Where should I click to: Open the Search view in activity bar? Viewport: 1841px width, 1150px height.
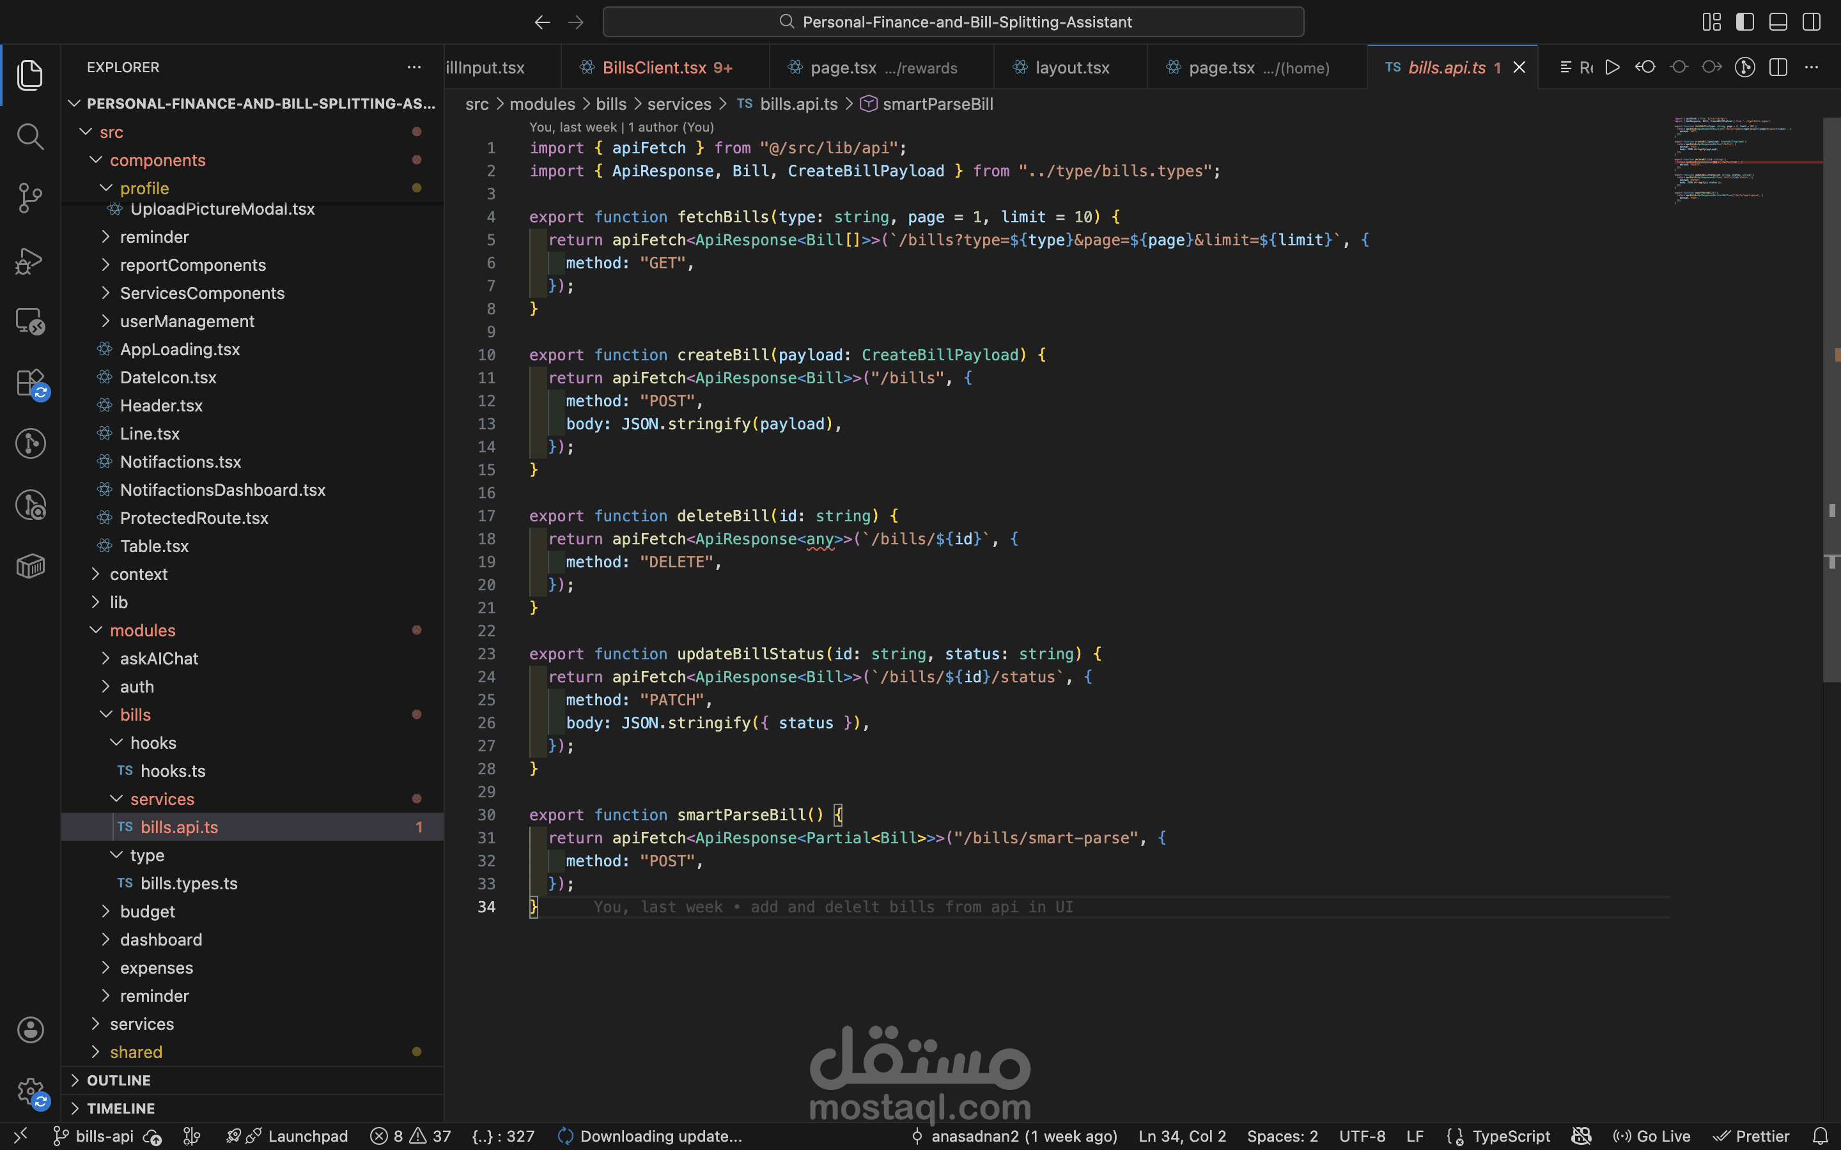point(31,137)
